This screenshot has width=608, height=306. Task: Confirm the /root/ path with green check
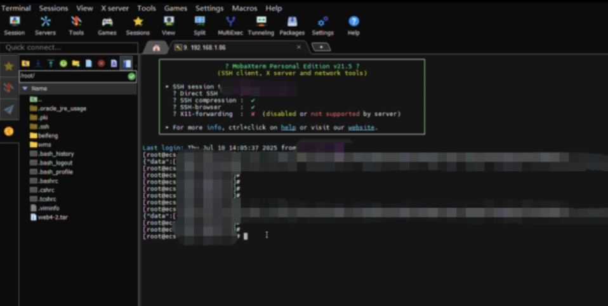131,76
